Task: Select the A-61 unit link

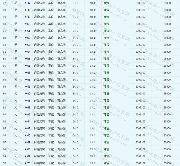Action: click(x=27, y=100)
